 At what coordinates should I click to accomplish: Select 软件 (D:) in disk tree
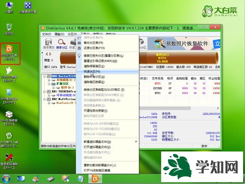(67, 88)
